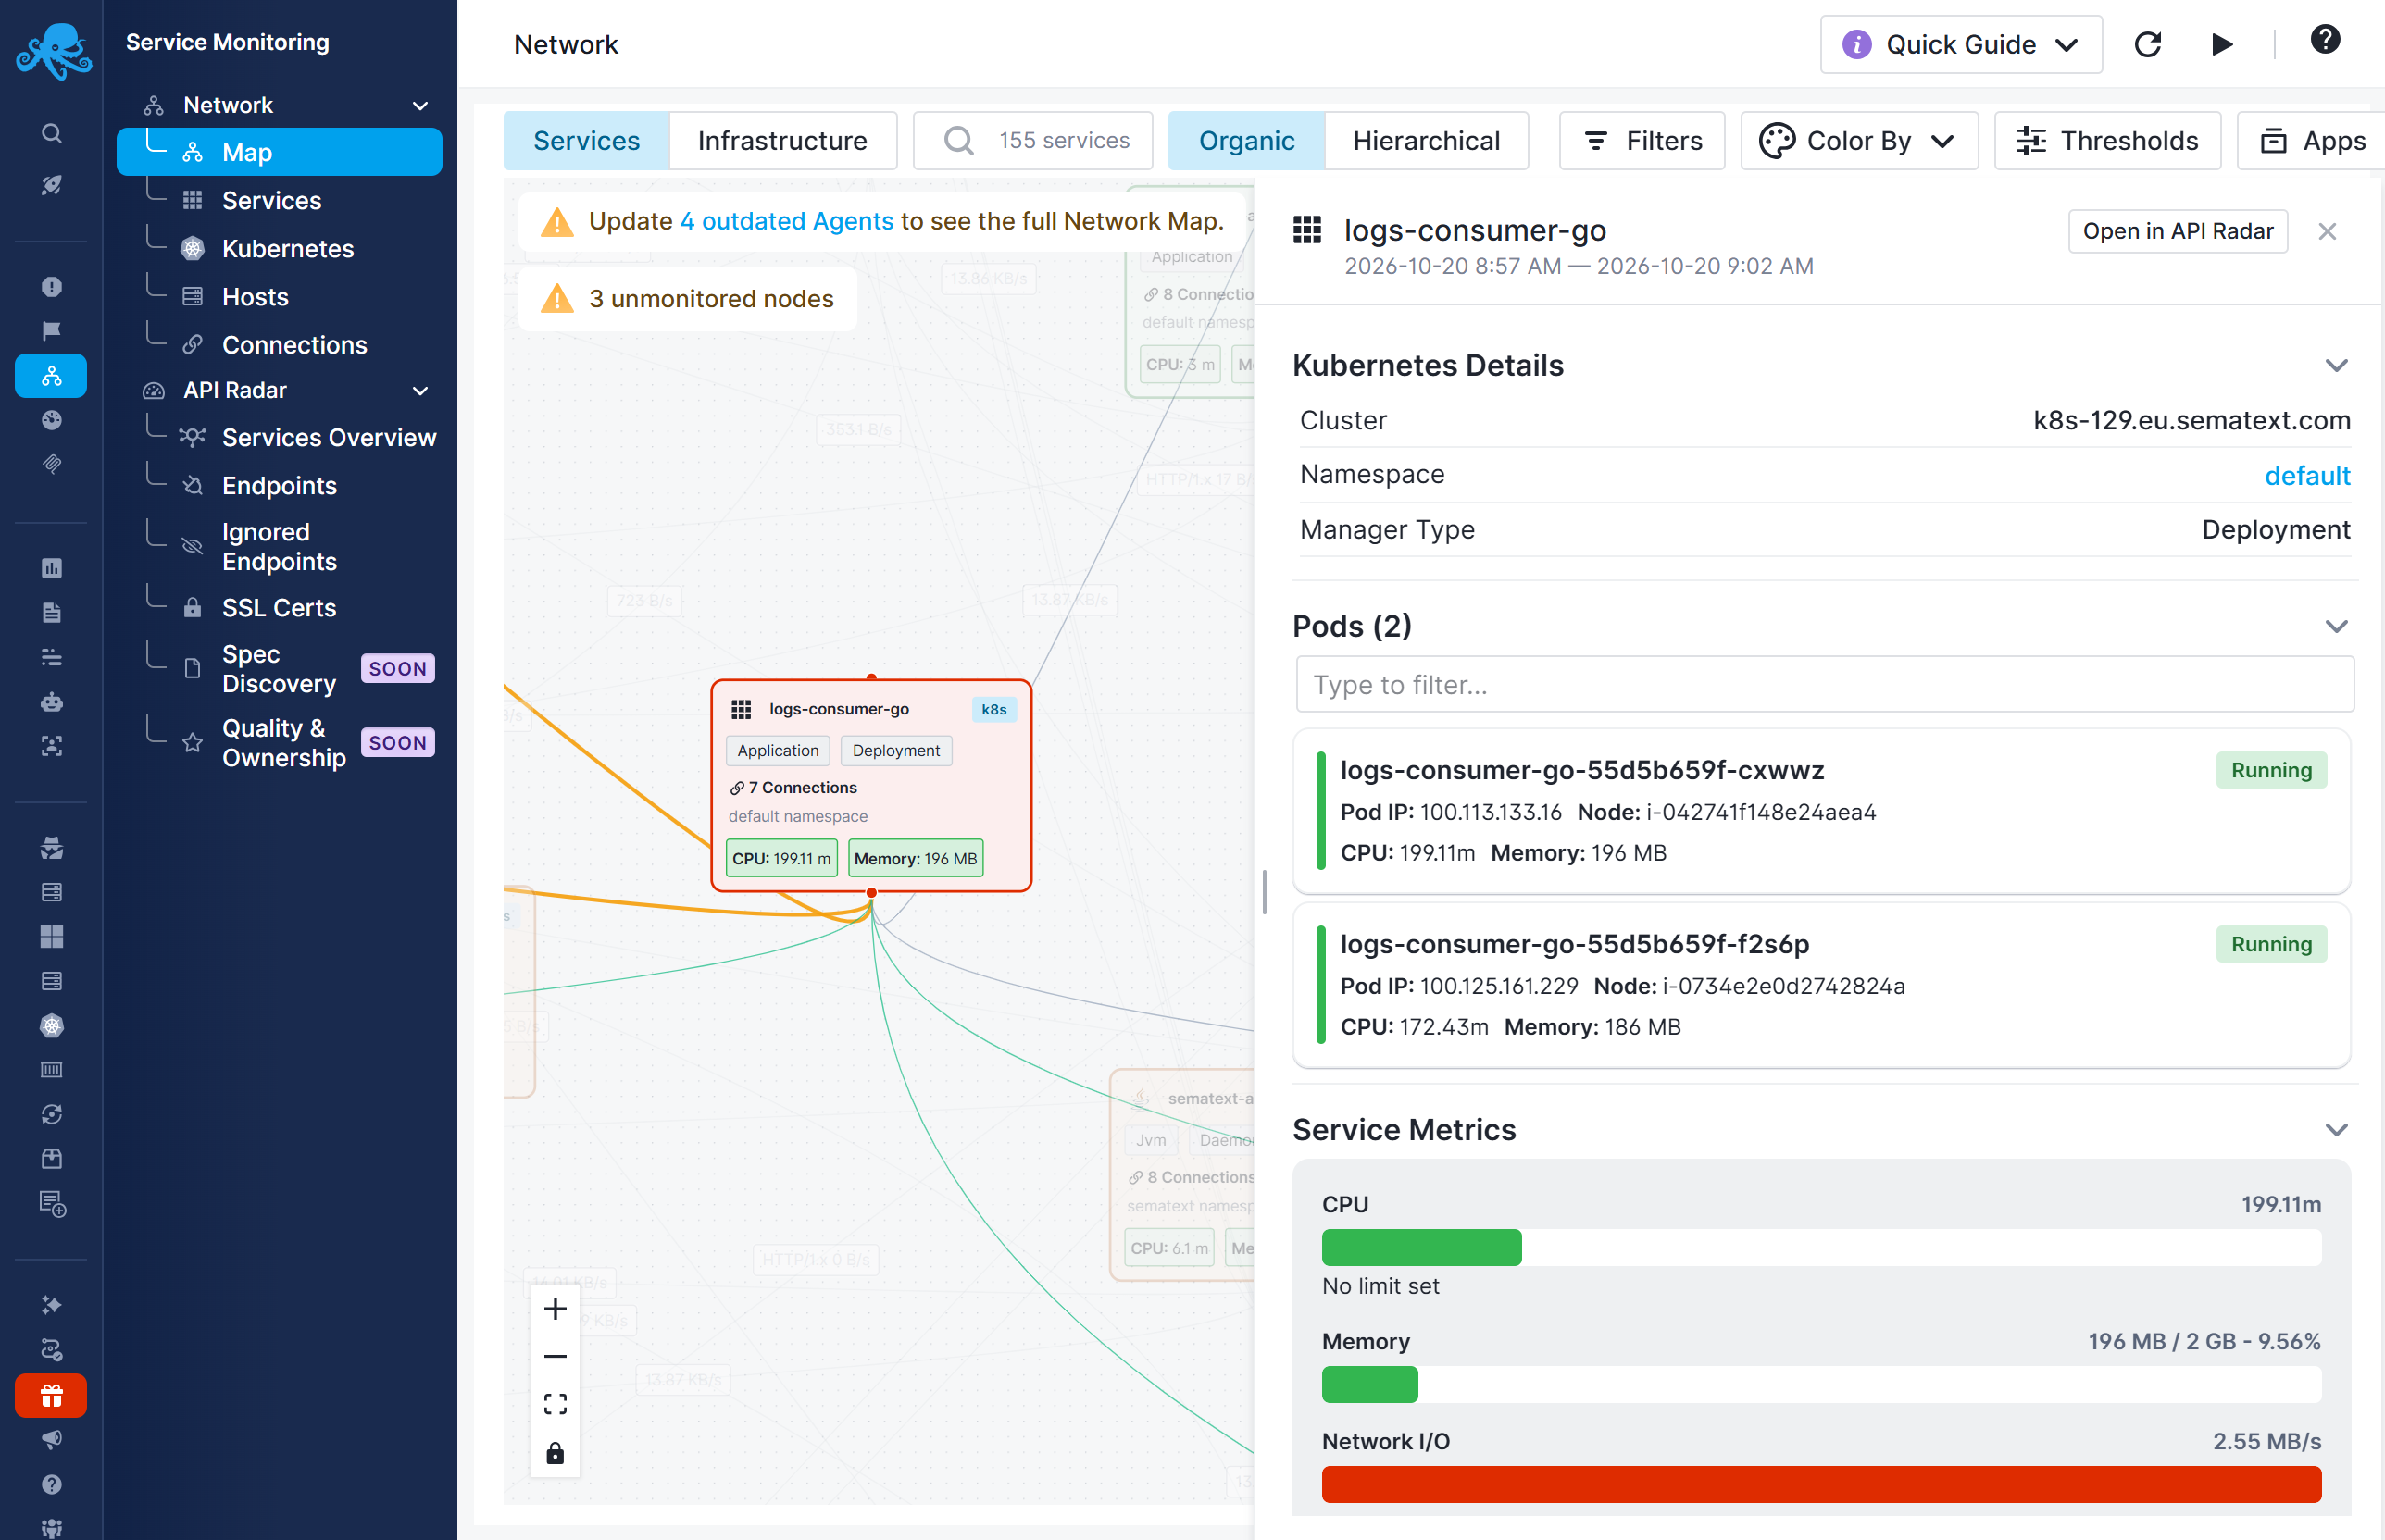Switch to Services view toggle

[x=586, y=141]
